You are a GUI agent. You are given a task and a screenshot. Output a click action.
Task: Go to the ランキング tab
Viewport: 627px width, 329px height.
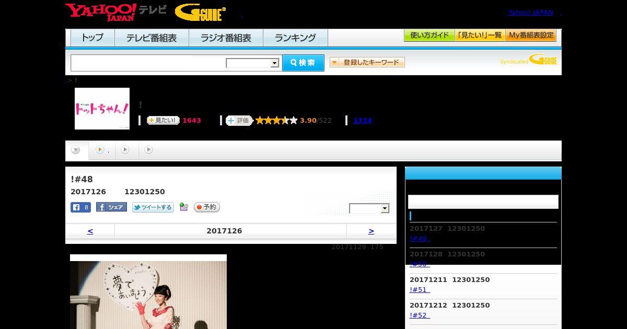point(295,38)
